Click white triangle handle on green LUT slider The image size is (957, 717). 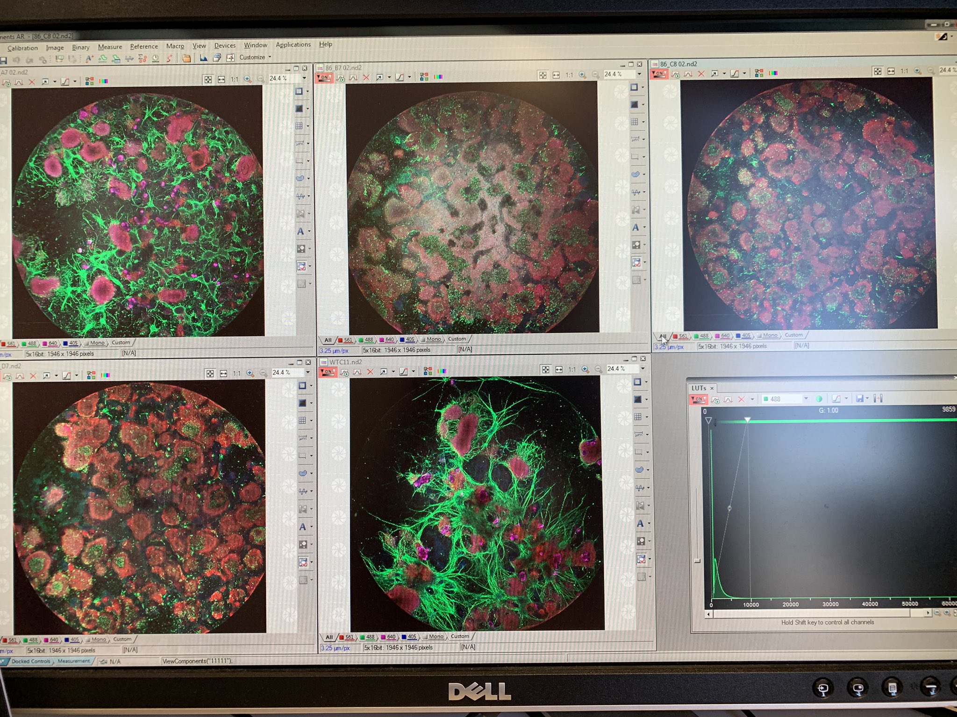coord(747,420)
